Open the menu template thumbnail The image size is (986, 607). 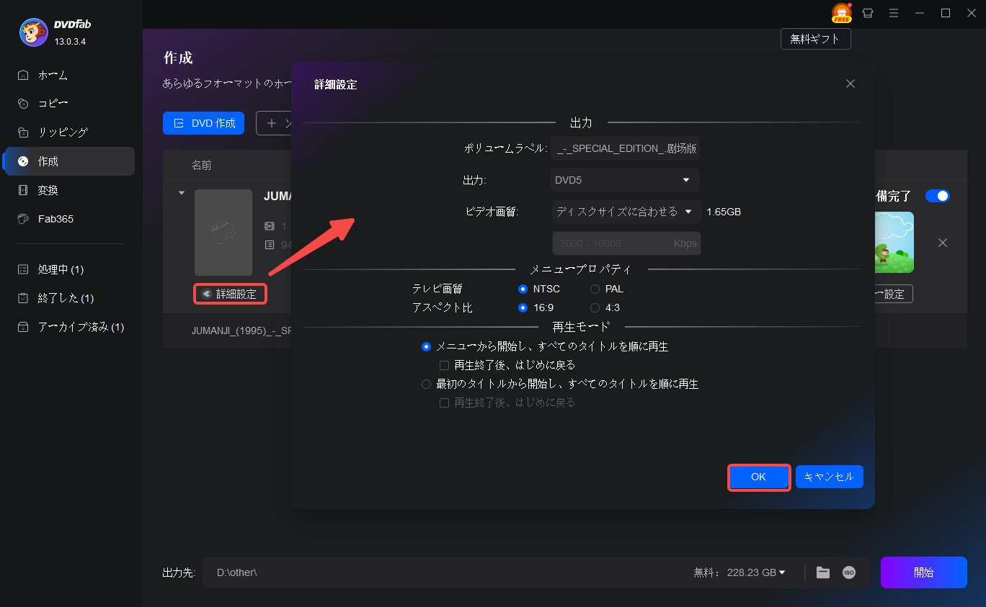point(894,242)
